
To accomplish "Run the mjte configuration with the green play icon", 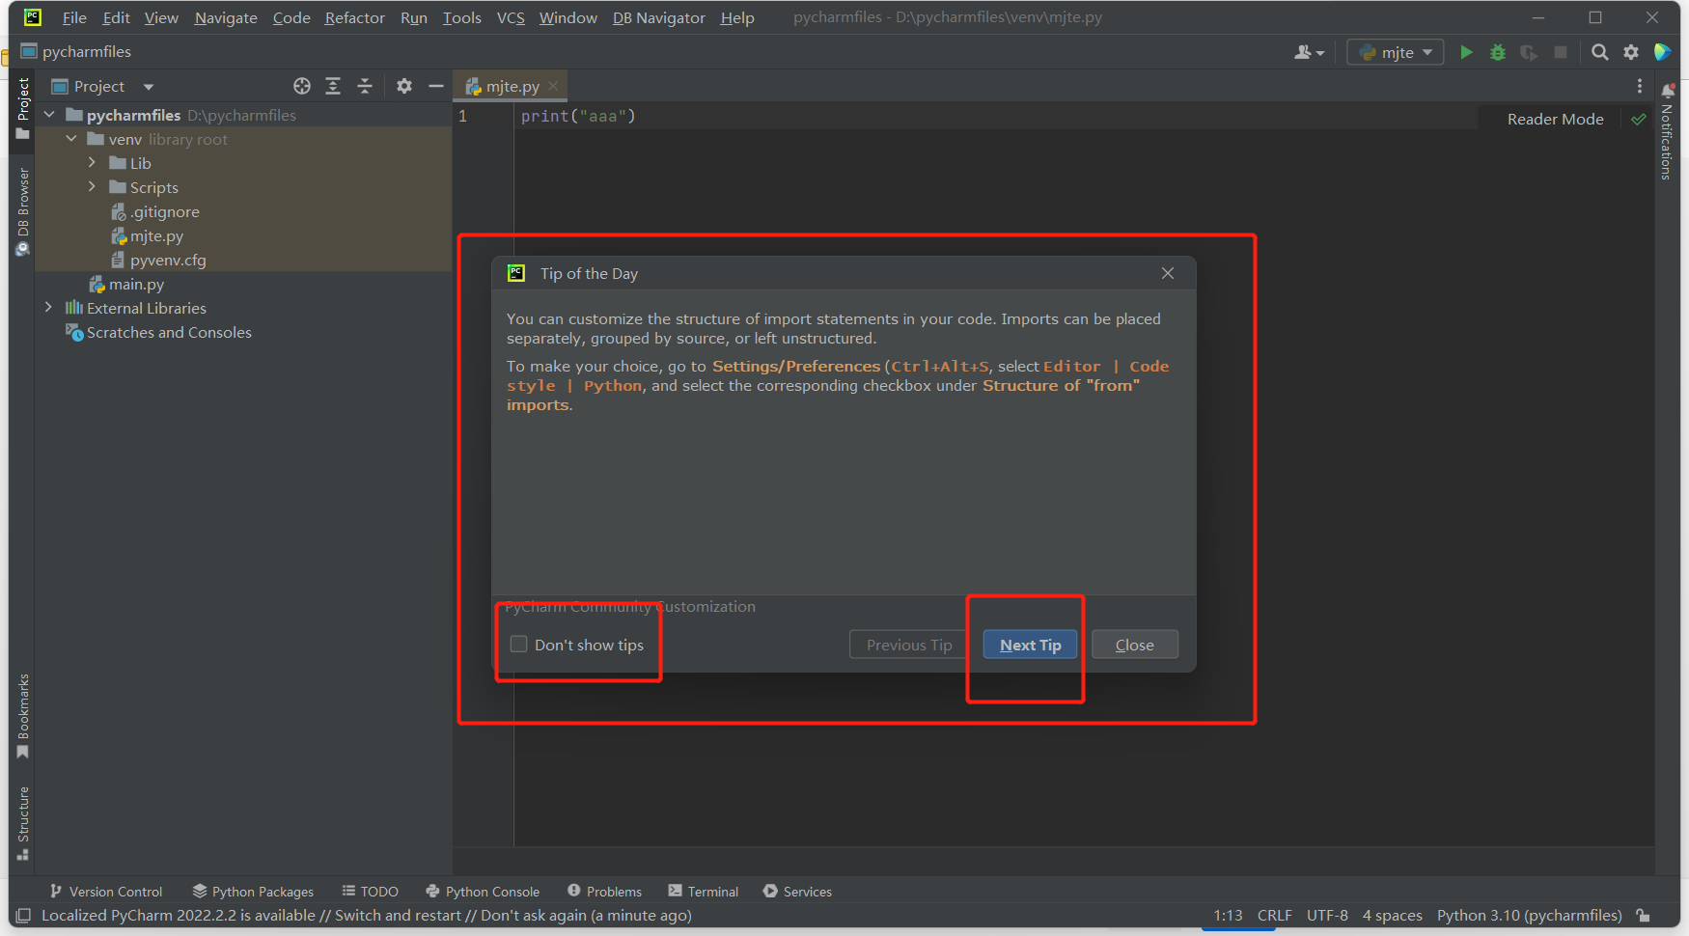I will [1466, 52].
